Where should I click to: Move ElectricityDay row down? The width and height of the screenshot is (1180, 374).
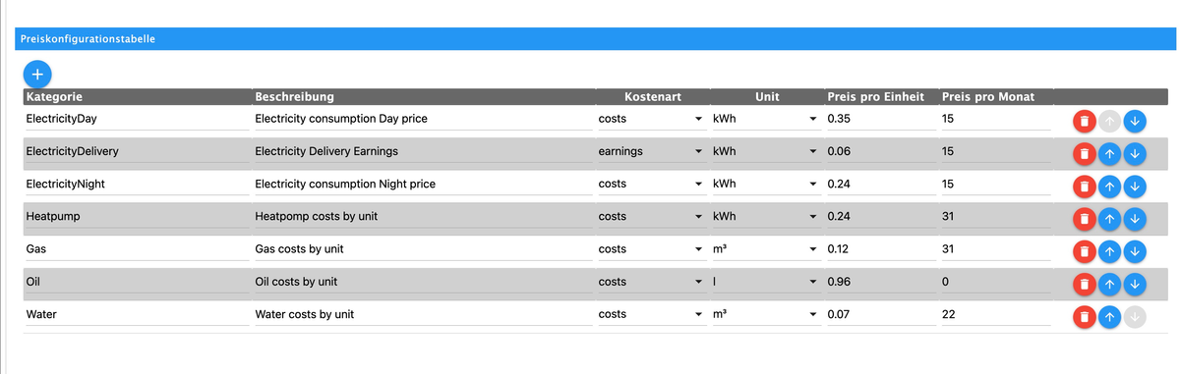click(x=1135, y=122)
